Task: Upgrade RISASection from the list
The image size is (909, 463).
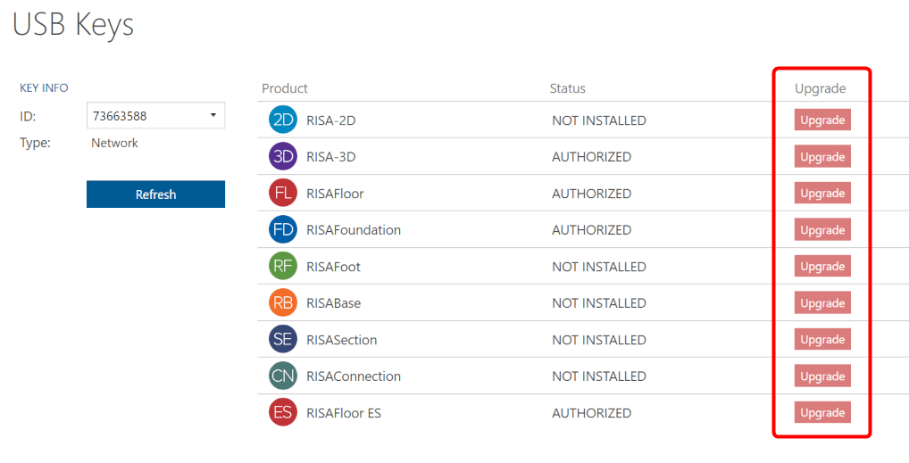Action: tap(822, 340)
